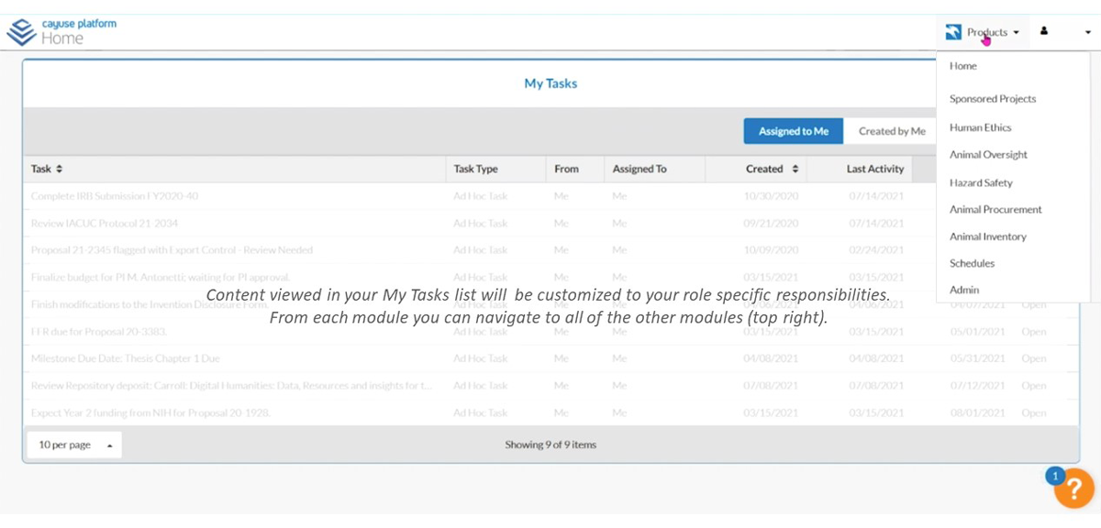This screenshot has height=528, width=1101.
Task: Switch to Created by Me tasks
Action: 891,131
